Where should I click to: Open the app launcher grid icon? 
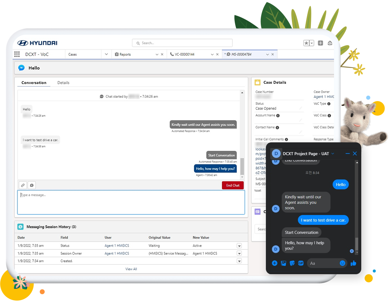(x=17, y=54)
